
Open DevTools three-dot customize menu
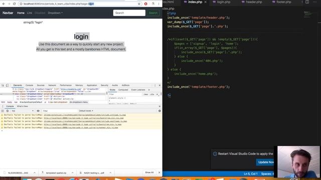[x=155, y=85]
